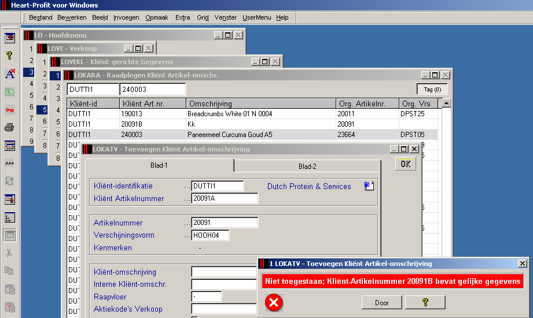533x318 pixels.
Task: Click the Kliënt-identifikatie field containing DUTTI1
Action: pyautogui.click(x=217, y=186)
